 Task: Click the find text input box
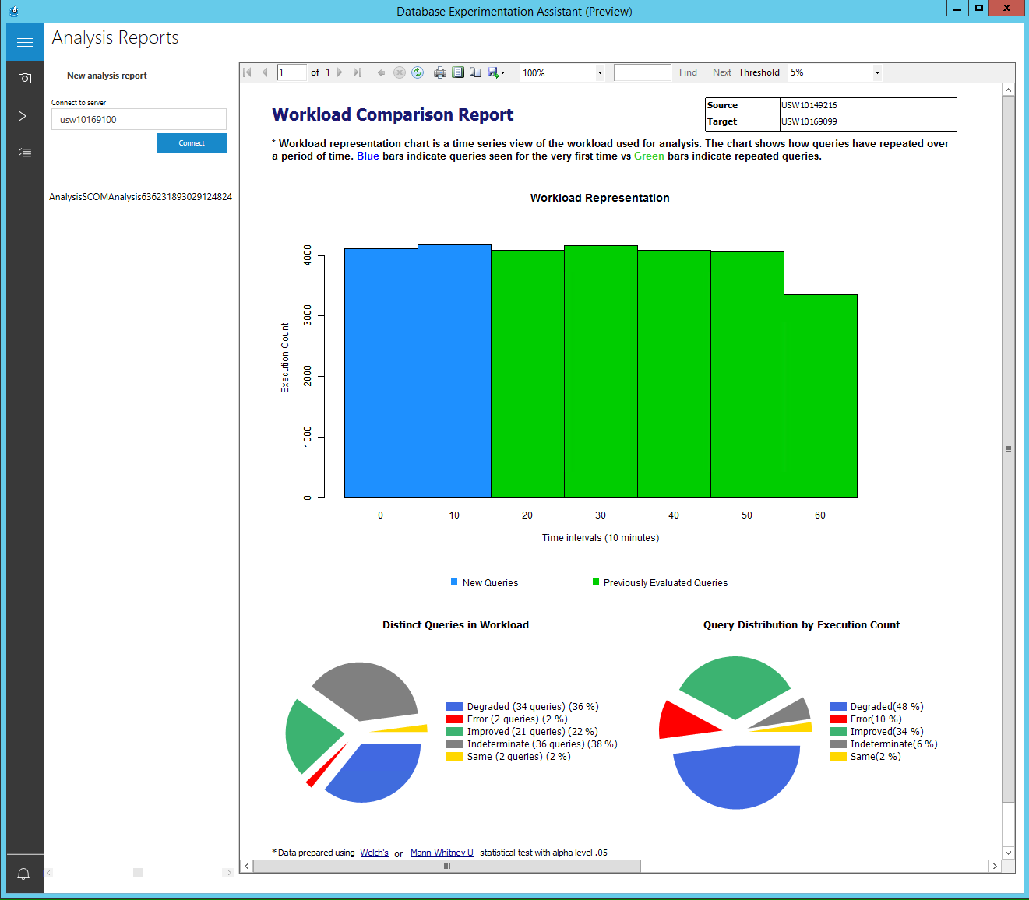pyautogui.click(x=643, y=72)
